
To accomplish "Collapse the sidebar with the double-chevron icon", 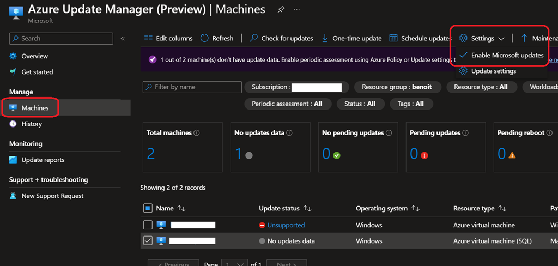I will (123, 39).
